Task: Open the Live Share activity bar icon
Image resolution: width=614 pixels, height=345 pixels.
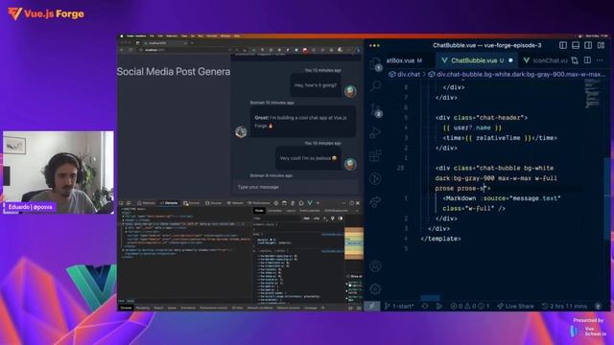Action: coord(375,202)
